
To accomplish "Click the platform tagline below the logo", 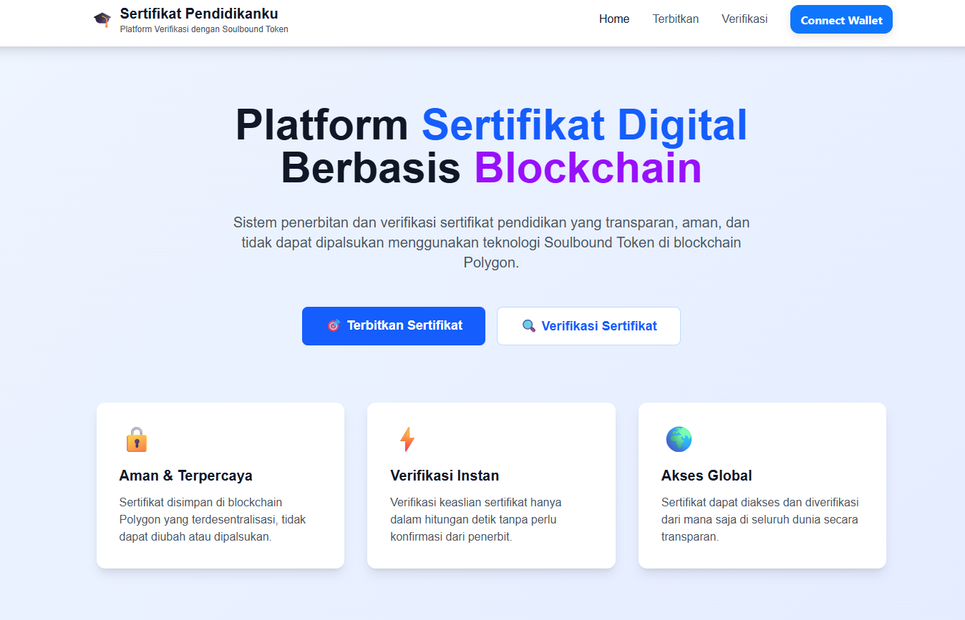I will (x=203, y=29).
